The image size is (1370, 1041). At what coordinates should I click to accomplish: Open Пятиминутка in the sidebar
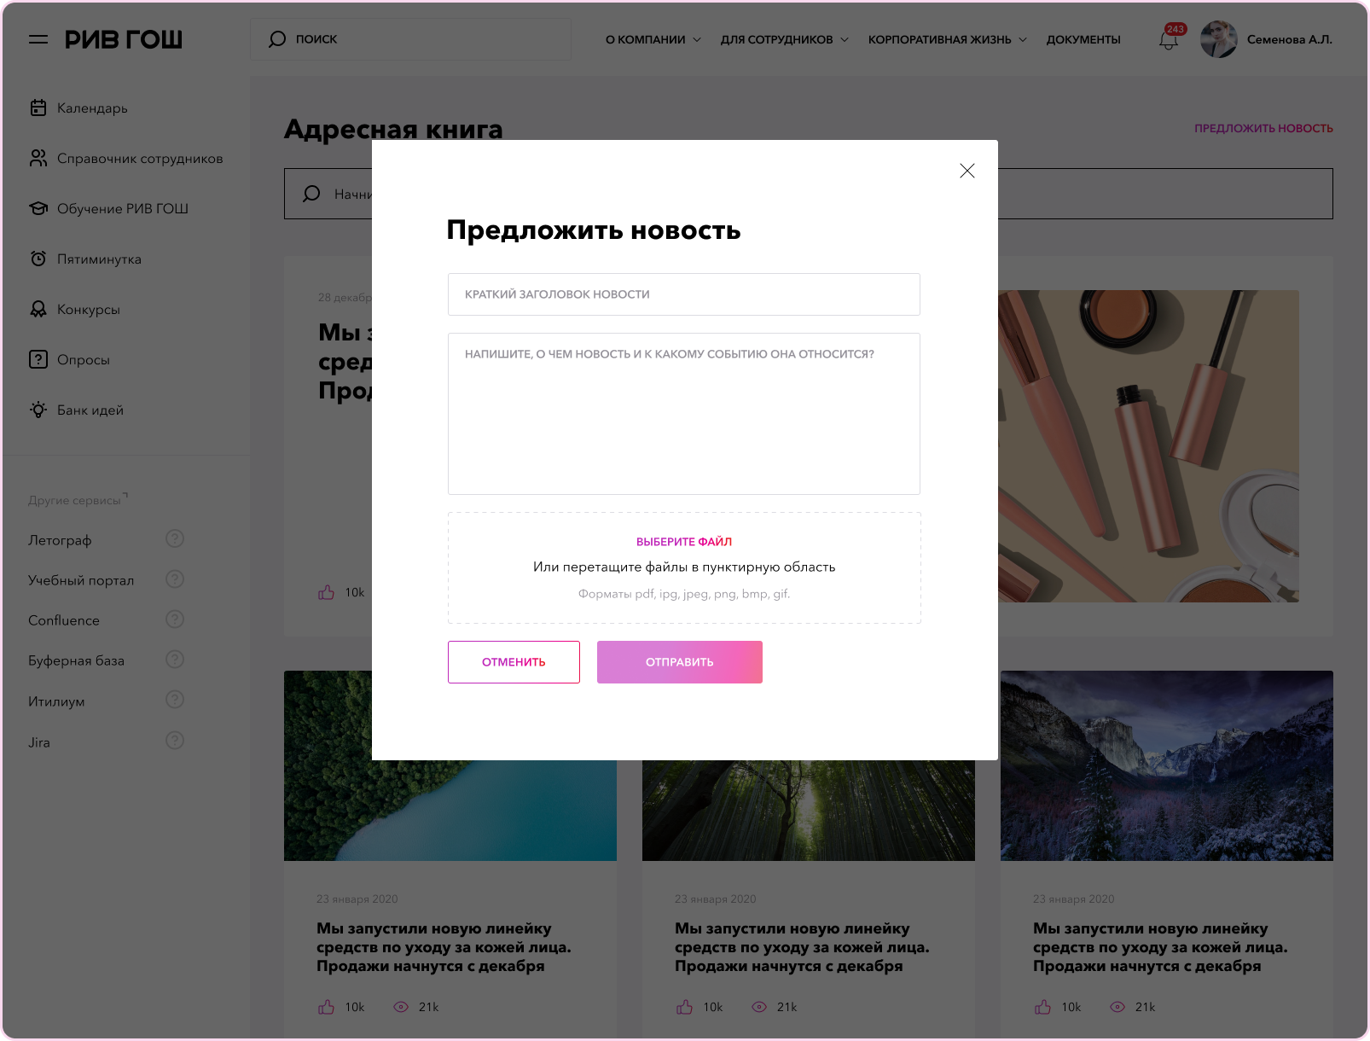point(99,259)
